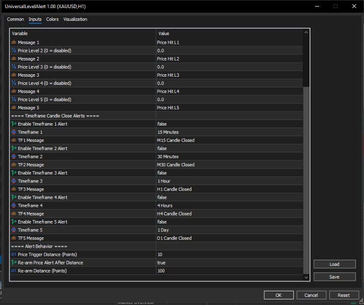Click the enum icon beside Timeframe 2
Image resolution: width=364 pixels, height=305 pixels.
(x=14, y=157)
